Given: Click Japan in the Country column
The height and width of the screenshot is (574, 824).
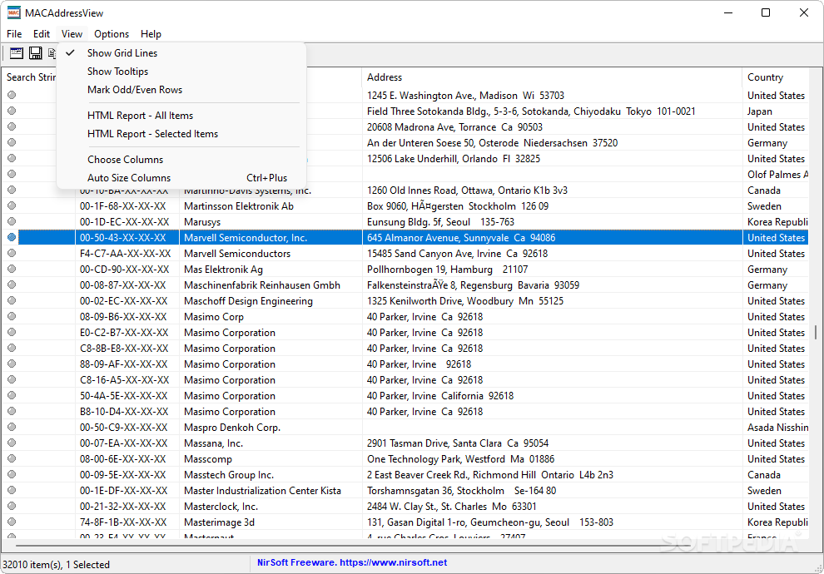Looking at the screenshot, I should point(759,111).
